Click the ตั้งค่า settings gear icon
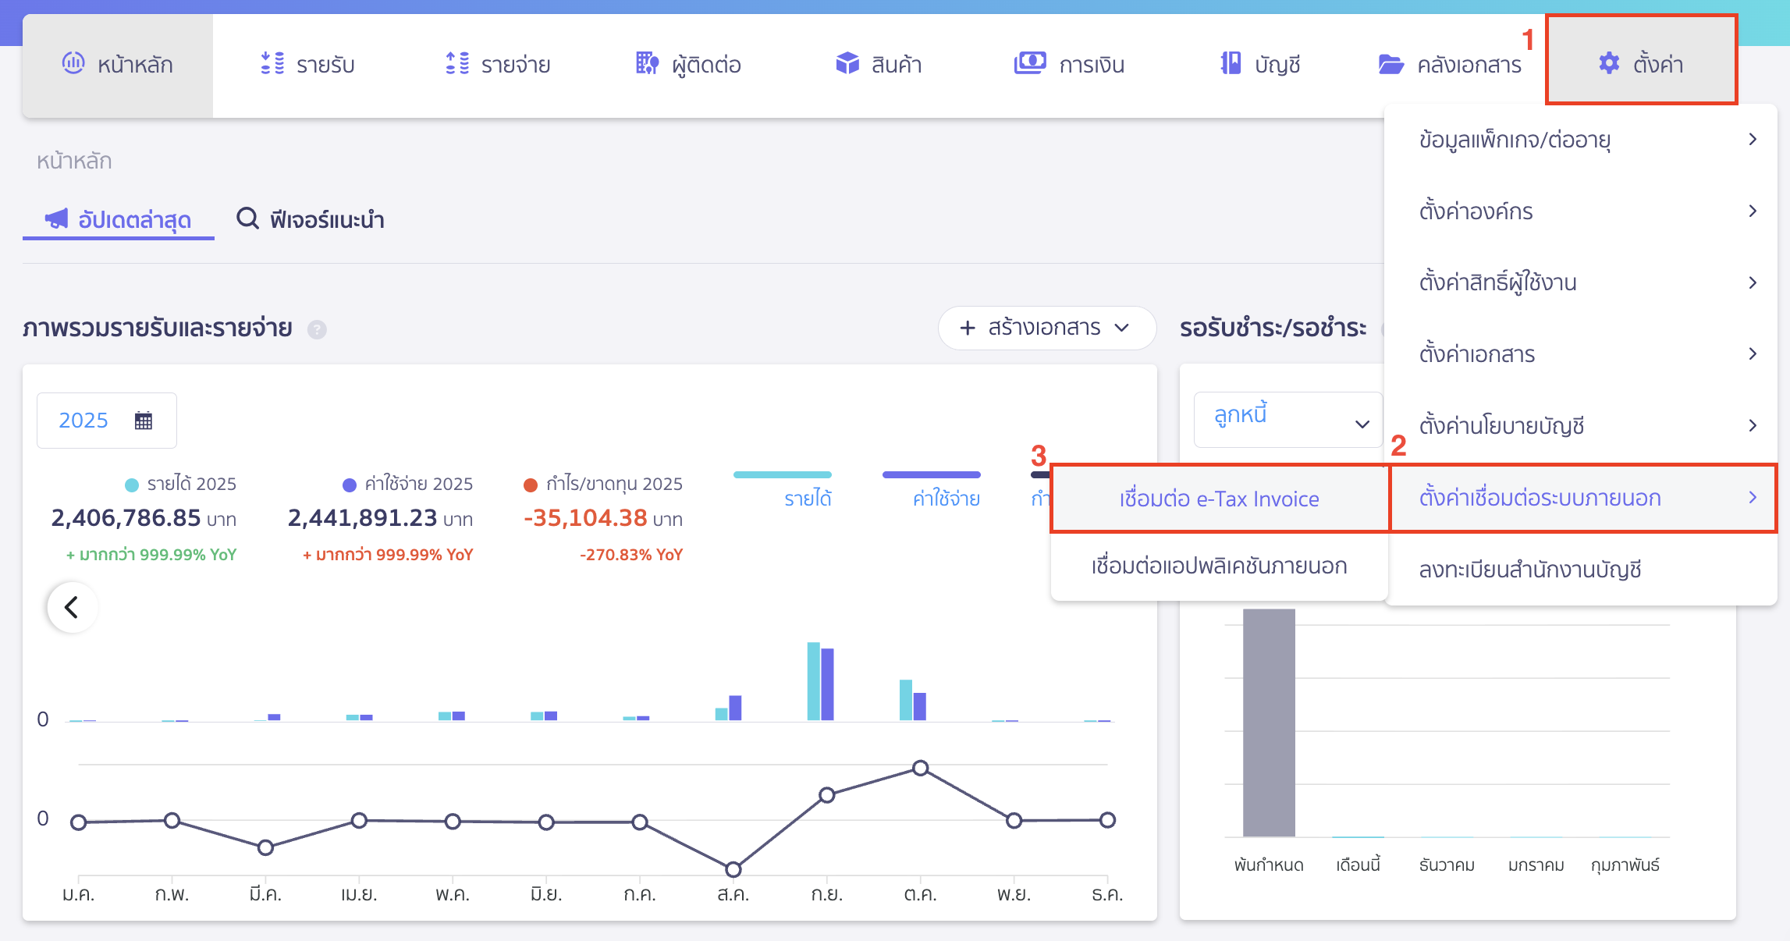Screen dimensions: 1790x941 coord(1608,64)
